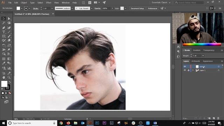The width and height of the screenshot is (224, 126).
Task: Open zoom level dropdown in status bar
Action: [x=24, y=119]
